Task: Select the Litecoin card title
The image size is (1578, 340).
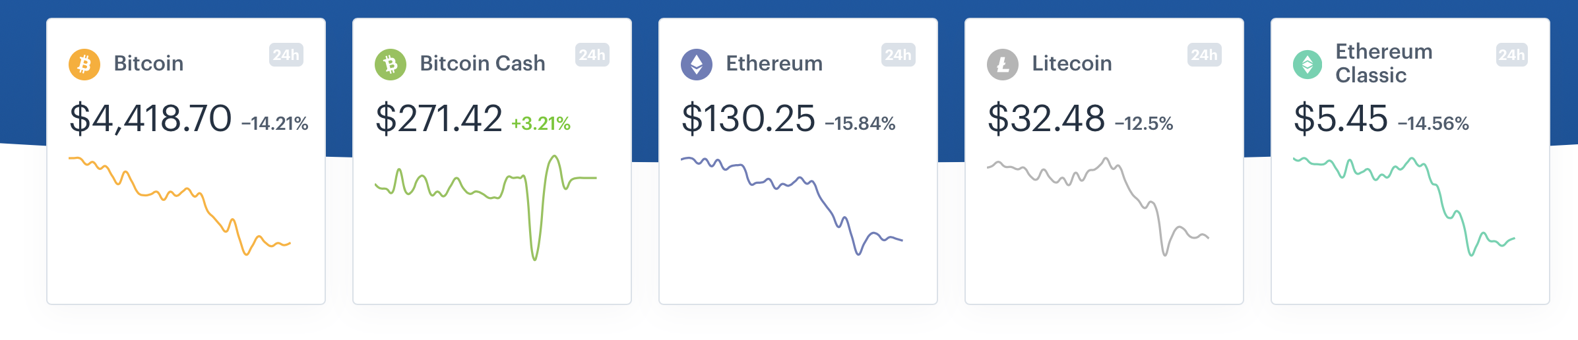Action: tap(1071, 63)
